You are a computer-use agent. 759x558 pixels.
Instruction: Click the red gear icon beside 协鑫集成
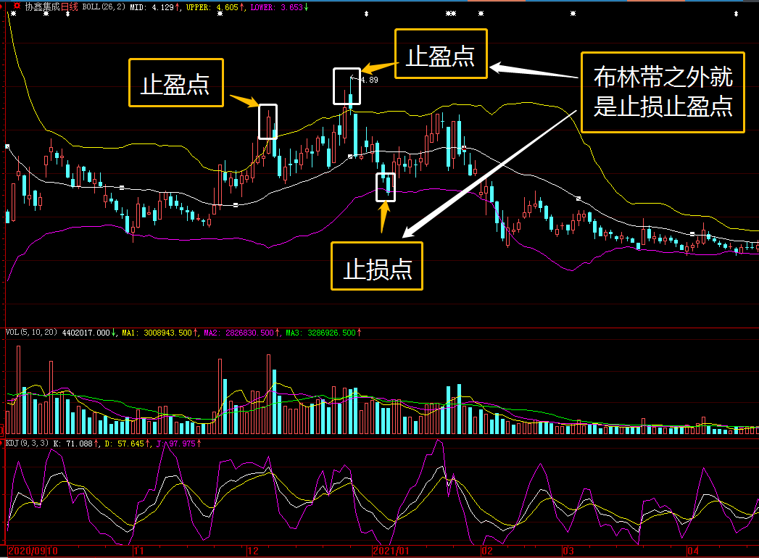[17, 6]
